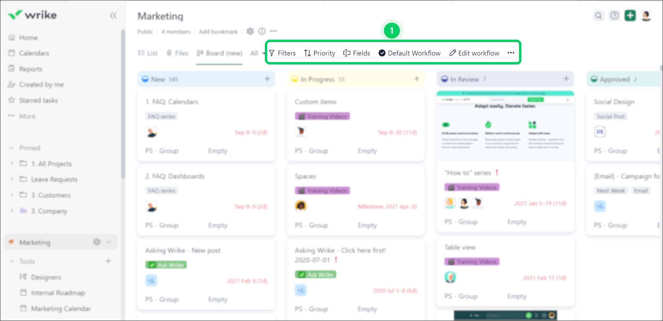View the 4 members of Marketing
Image resolution: width=663 pixels, height=321 pixels.
pos(176,31)
